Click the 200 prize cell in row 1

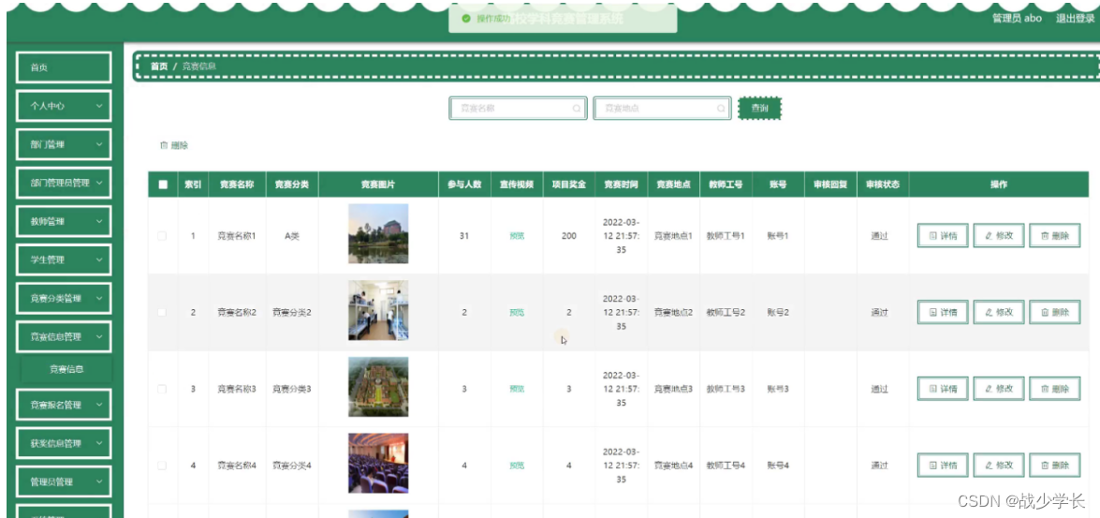(569, 236)
